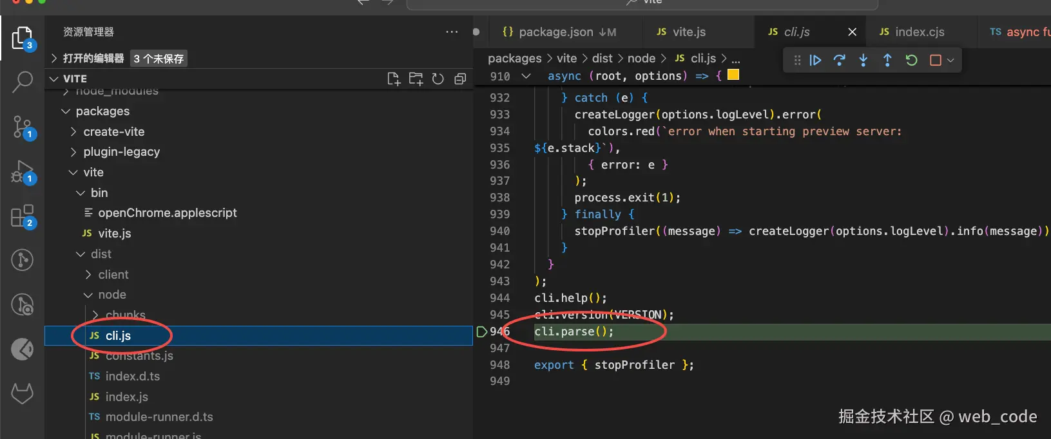Collapse the vite folder

pos(73,173)
